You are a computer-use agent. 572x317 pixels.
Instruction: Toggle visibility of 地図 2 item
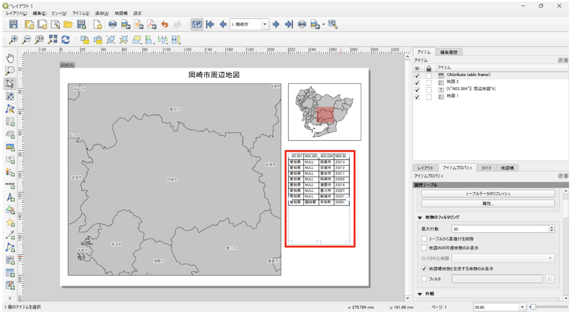[x=417, y=83]
